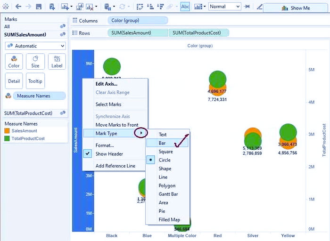Select Text mark type

pyautogui.click(x=167, y=135)
